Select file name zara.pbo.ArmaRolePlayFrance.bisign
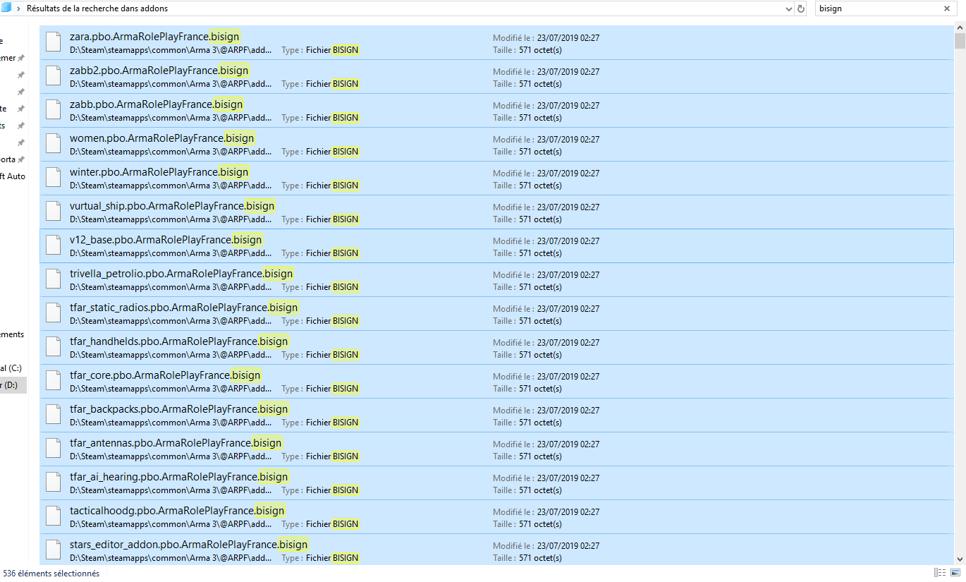The width and height of the screenshot is (966, 582). [155, 36]
